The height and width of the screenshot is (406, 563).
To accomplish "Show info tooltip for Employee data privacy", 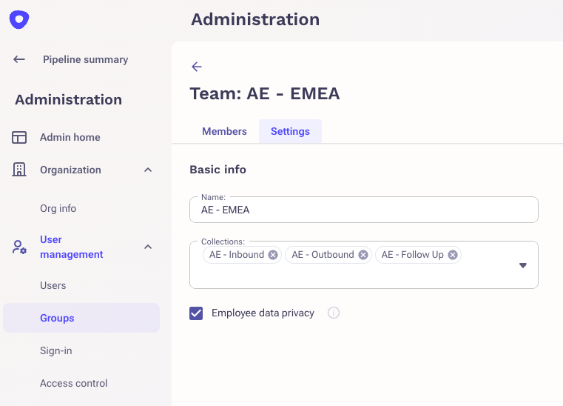I will [334, 313].
